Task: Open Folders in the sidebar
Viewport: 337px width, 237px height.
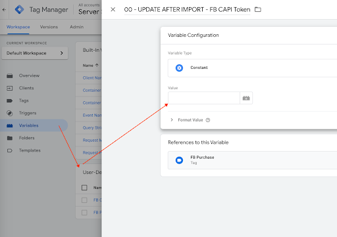Action: point(27,138)
